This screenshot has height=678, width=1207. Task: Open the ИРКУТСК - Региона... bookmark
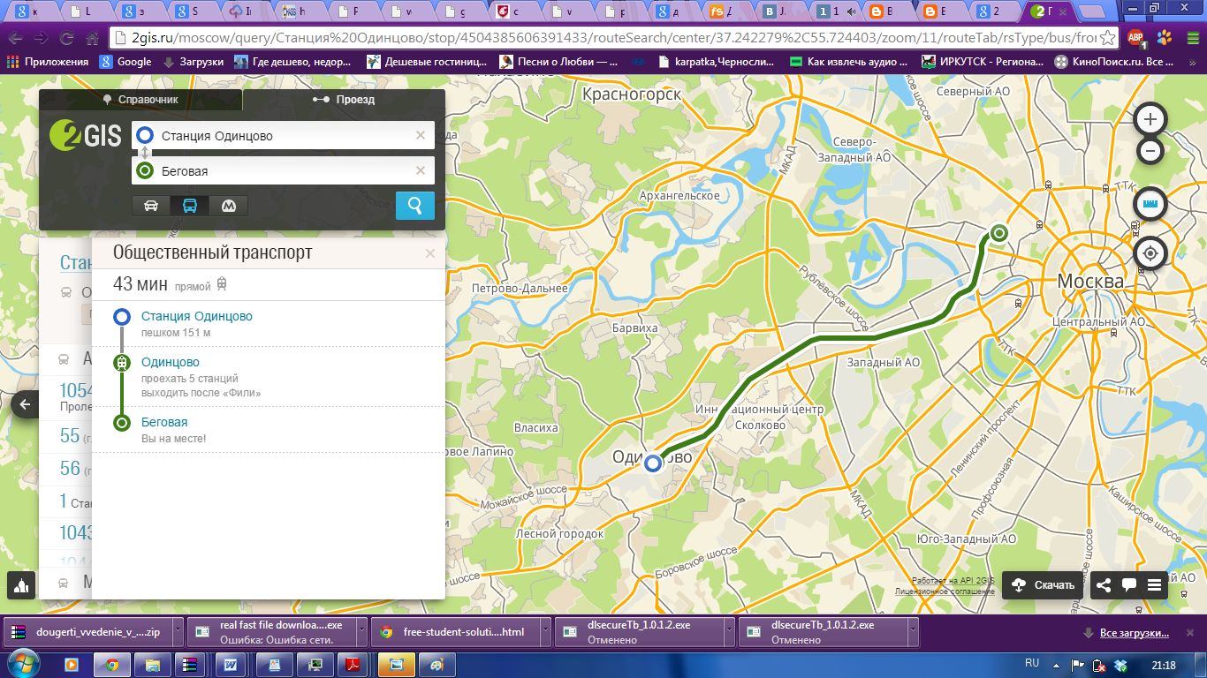click(983, 62)
